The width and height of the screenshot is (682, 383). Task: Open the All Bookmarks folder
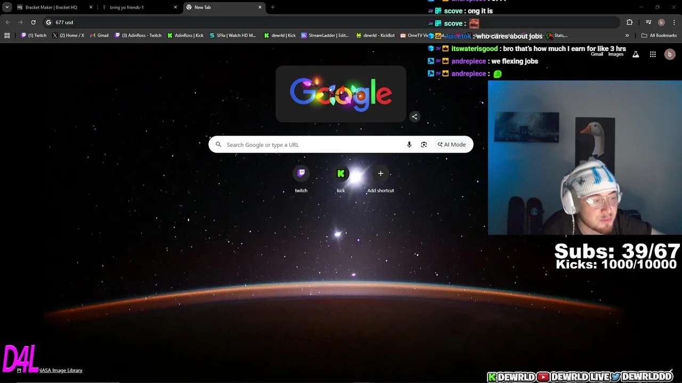(x=659, y=36)
